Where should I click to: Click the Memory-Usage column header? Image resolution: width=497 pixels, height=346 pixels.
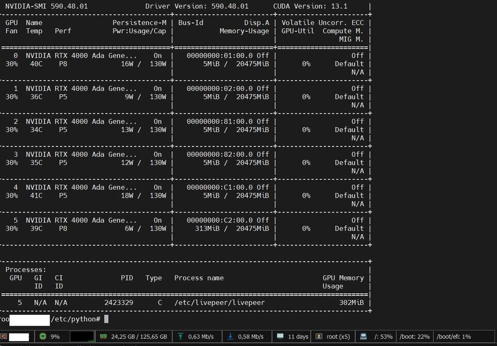coord(244,31)
